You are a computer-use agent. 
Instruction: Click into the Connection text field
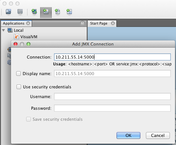click(112, 57)
